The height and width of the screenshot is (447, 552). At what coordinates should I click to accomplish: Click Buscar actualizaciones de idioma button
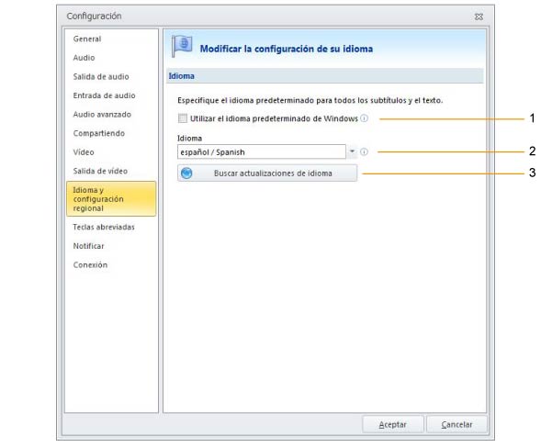tap(267, 173)
